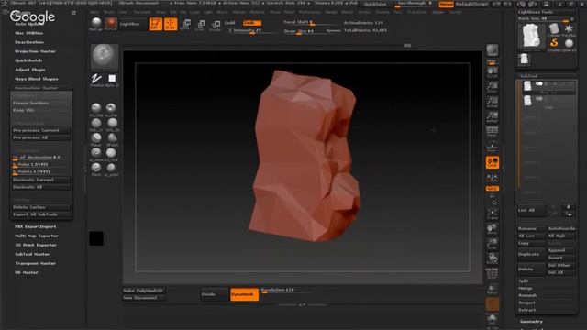Activate the Scale tool icon
Viewport: 587px width, 330px height.
click(x=200, y=25)
